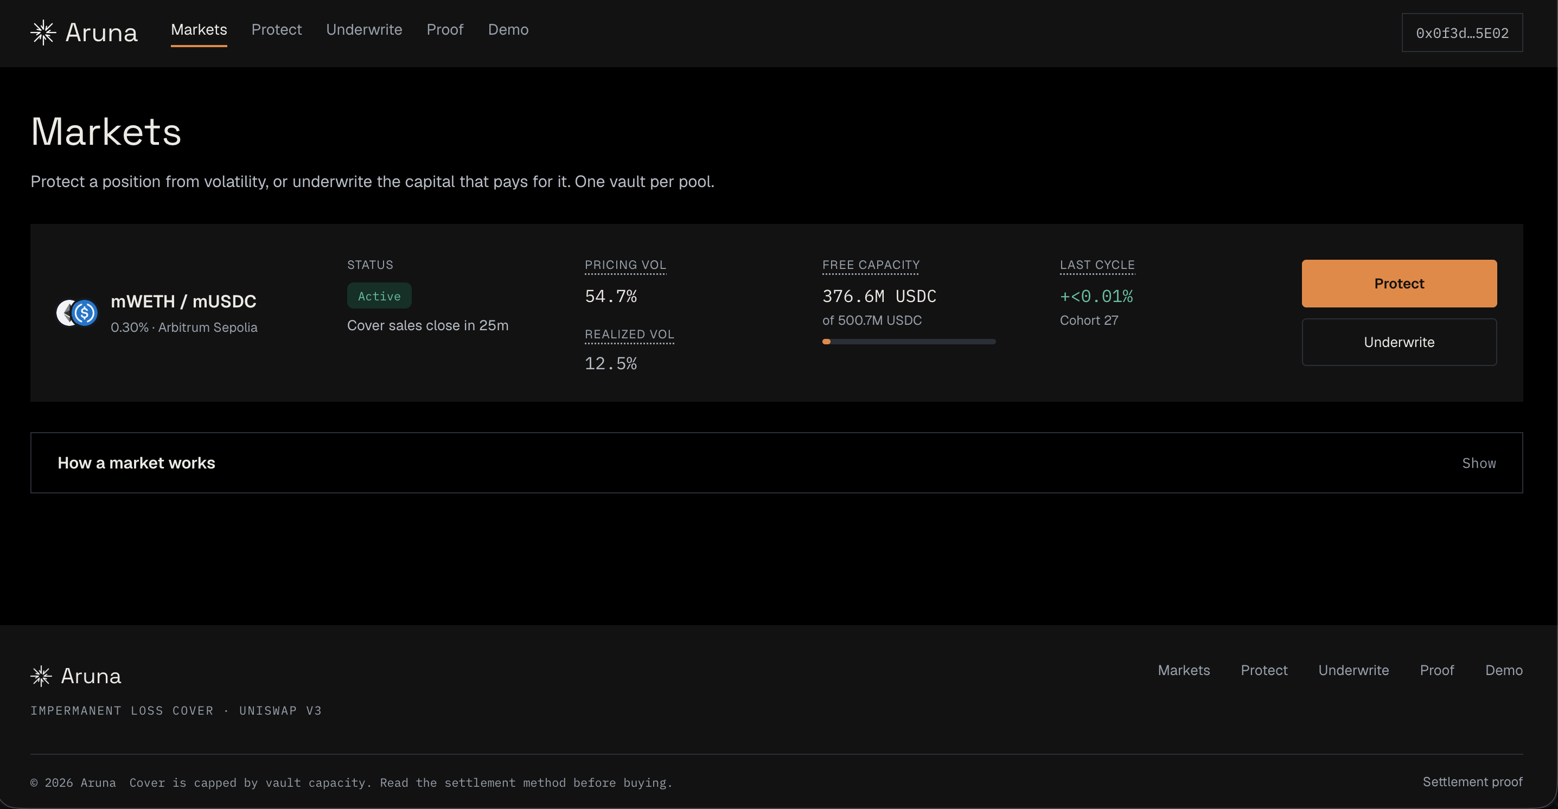1558x809 pixels.
Task: Click the Cohort 27 text
Action: click(x=1089, y=320)
